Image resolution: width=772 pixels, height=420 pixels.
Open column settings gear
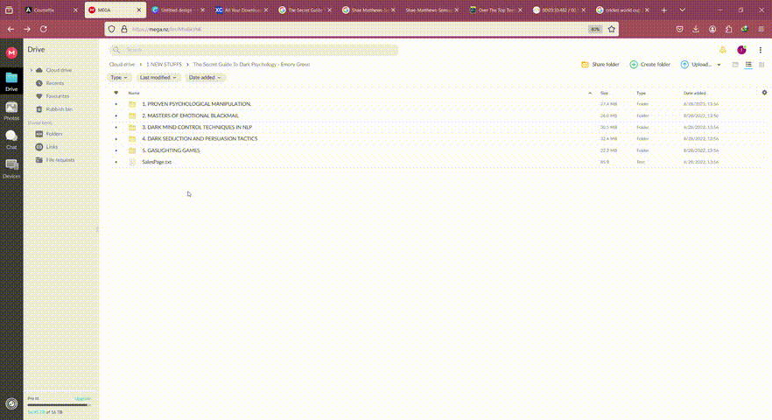click(764, 93)
